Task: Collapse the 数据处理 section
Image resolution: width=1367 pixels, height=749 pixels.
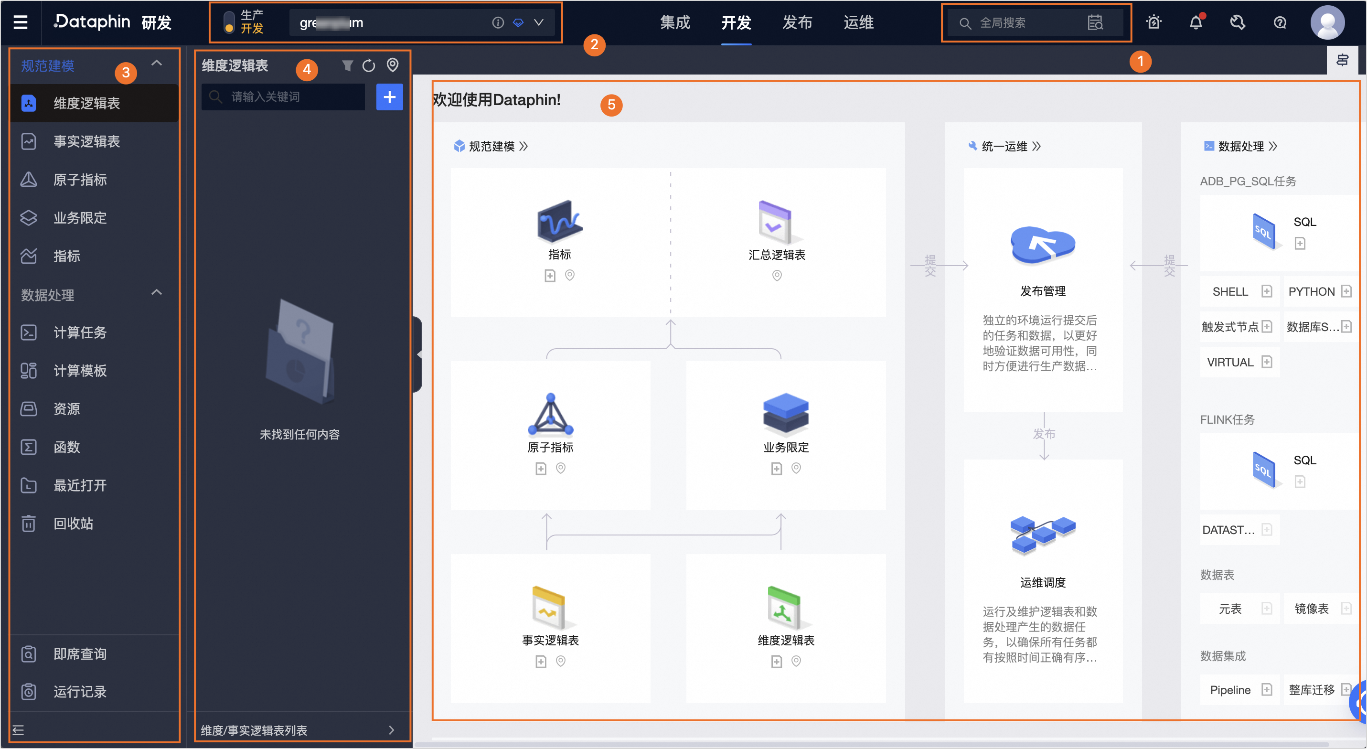Action: tap(157, 292)
